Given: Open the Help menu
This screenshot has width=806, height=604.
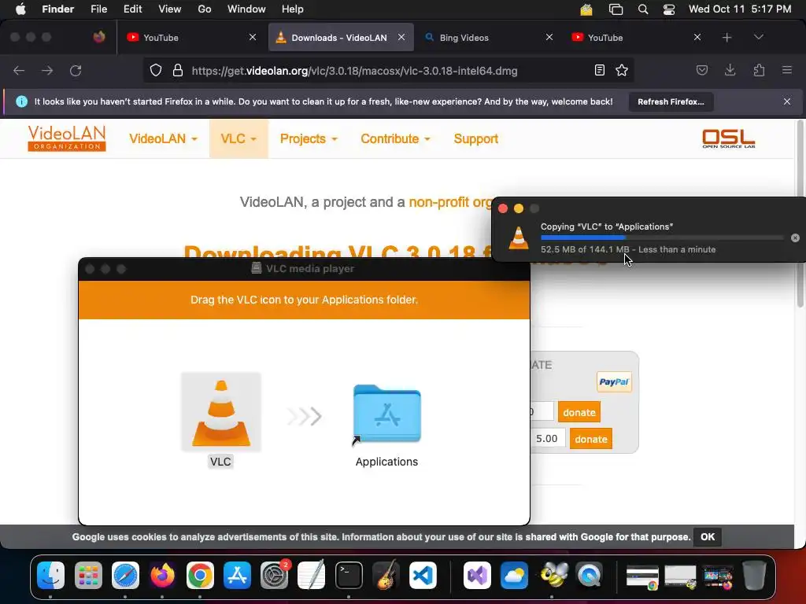Looking at the screenshot, I should pos(293,9).
